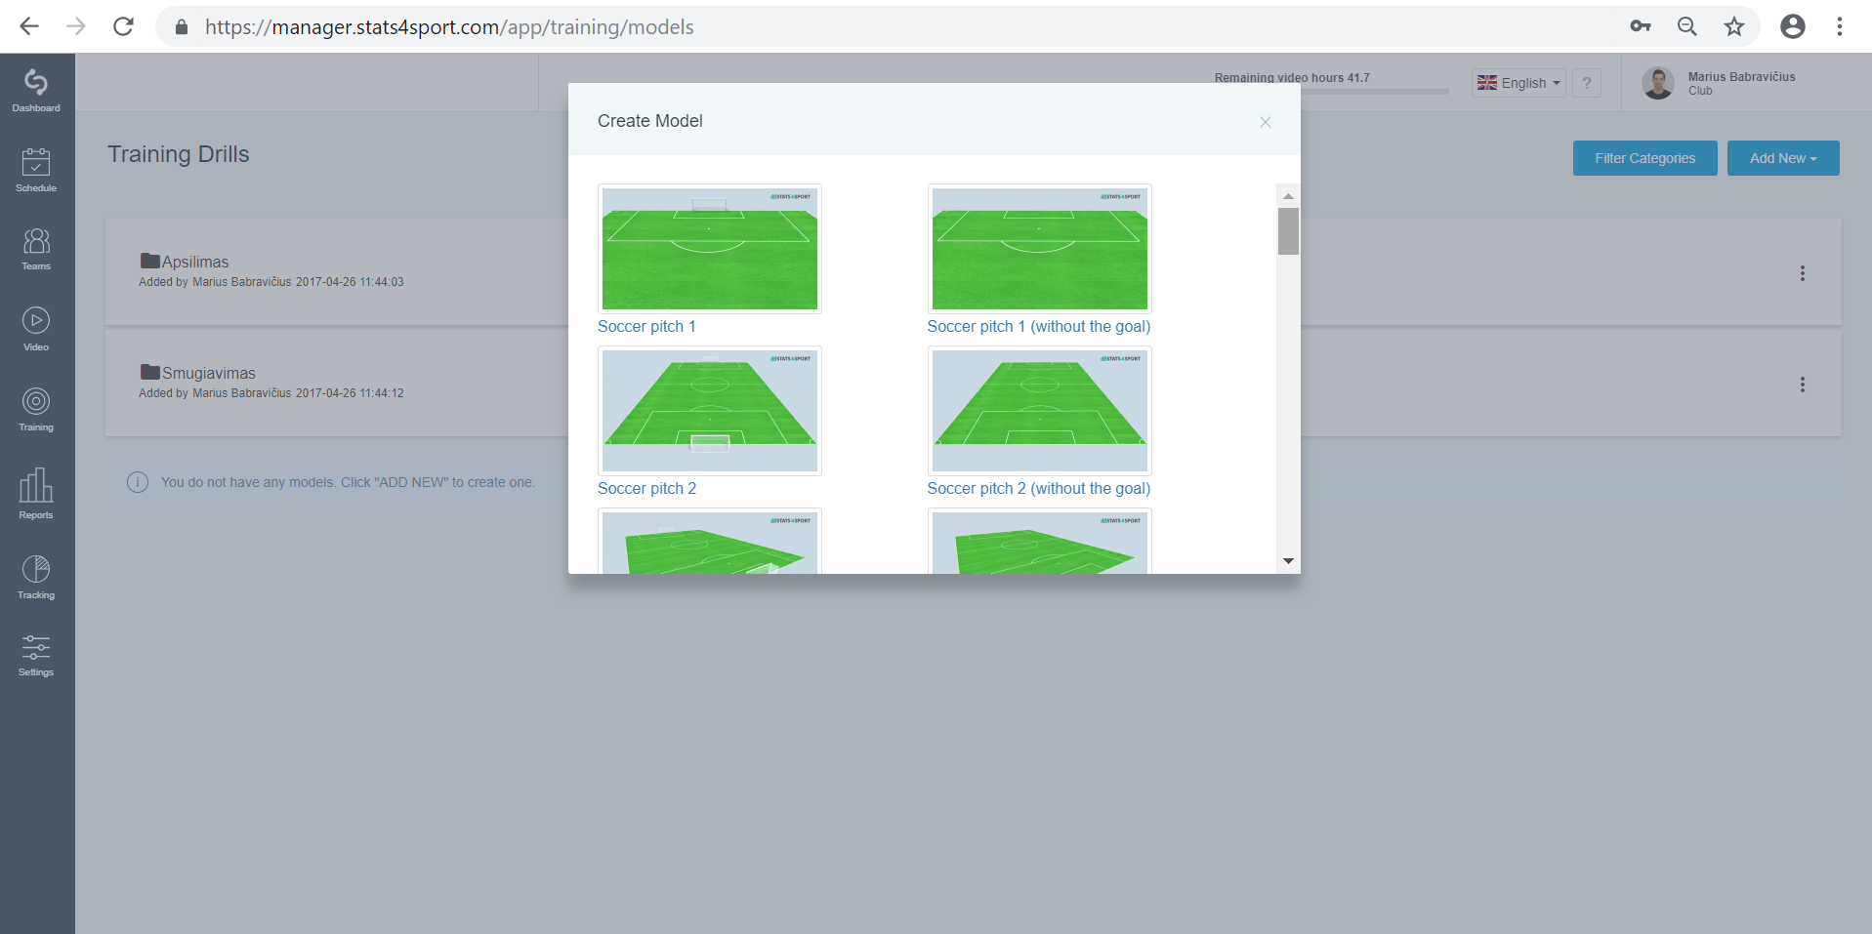The image size is (1872, 934).
Task: Choose Soccer pitch 1 without goal thumbnail
Action: pos(1040,249)
